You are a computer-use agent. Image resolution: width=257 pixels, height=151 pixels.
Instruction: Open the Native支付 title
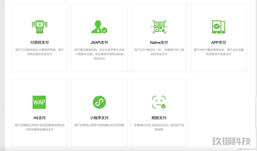tap(159, 43)
